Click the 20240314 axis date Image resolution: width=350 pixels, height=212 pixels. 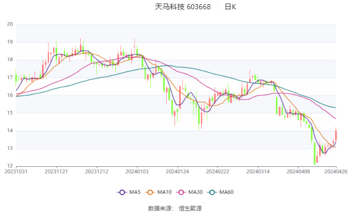coord(257,172)
